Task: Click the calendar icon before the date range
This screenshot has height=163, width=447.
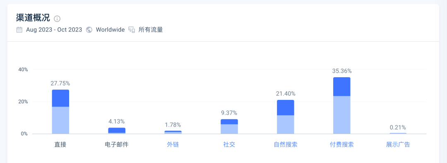Action: click(x=19, y=30)
